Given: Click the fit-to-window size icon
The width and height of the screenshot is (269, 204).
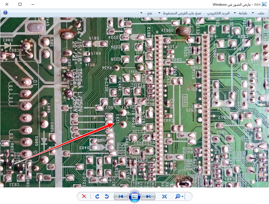Looking at the screenshot, I should [x=164, y=196].
